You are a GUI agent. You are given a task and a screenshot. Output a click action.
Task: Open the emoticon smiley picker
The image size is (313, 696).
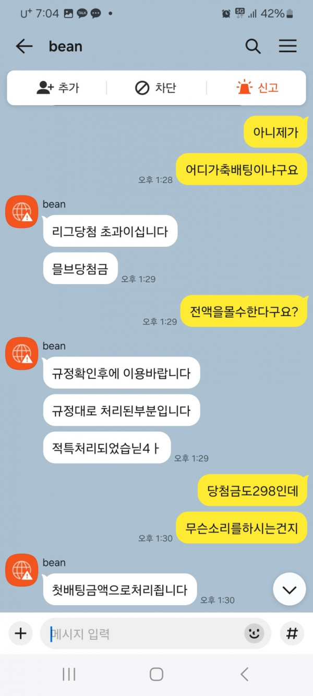(254, 634)
